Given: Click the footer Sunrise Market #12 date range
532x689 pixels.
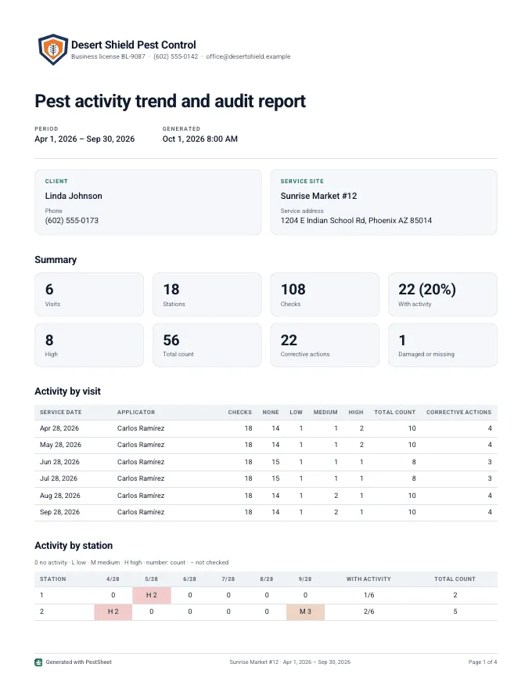Looking at the screenshot, I should click(289, 662).
